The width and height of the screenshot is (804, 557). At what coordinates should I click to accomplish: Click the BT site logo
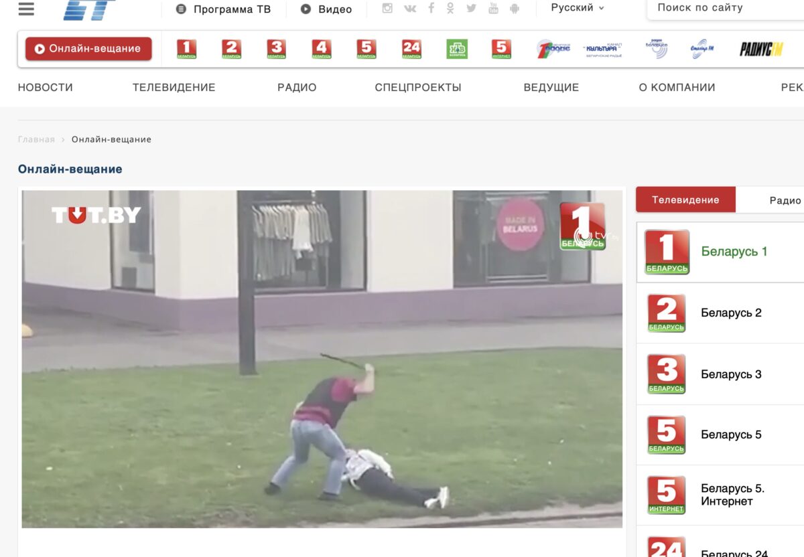pos(88,9)
